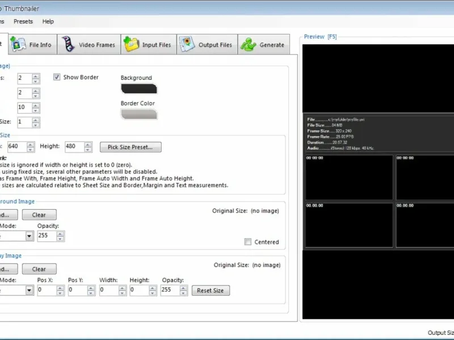Clear the overlay image
454x340 pixels.
pyautogui.click(x=39, y=269)
